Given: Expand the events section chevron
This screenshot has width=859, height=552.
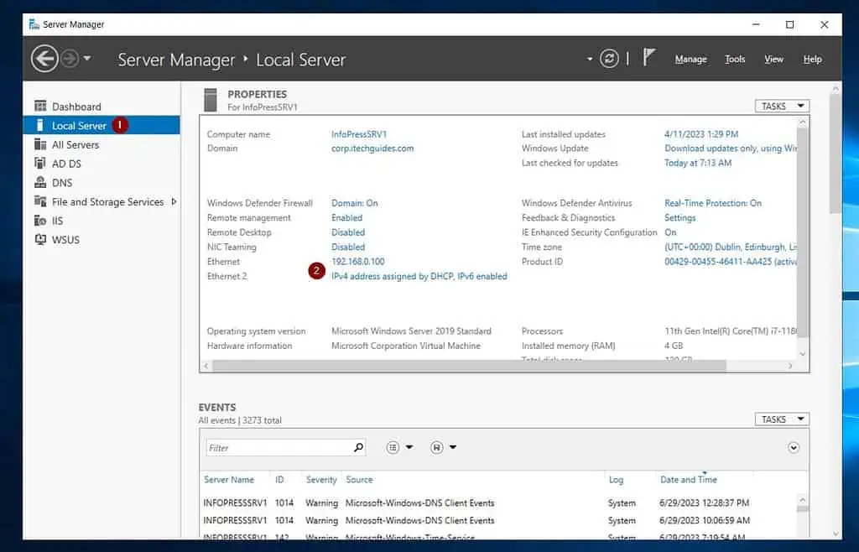Looking at the screenshot, I should (x=794, y=448).
